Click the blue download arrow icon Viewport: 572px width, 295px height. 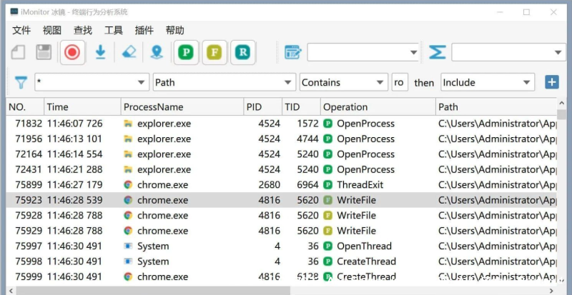tap(100, 52)
